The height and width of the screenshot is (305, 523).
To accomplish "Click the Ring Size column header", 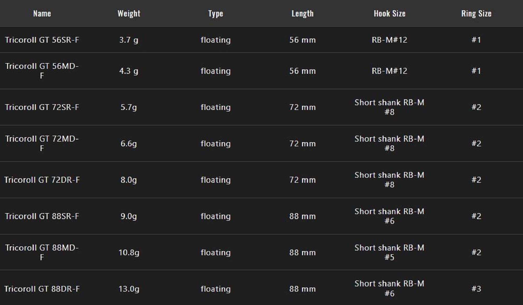I will [476, 14].
